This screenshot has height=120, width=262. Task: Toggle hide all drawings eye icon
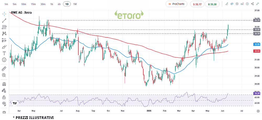4,104
